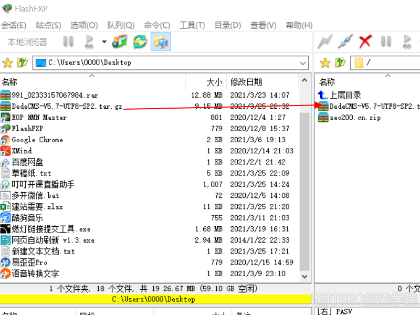Screen dimensions: 420x315
Task: Open remote favorites star icon
Action: click(x=325, y=63)
